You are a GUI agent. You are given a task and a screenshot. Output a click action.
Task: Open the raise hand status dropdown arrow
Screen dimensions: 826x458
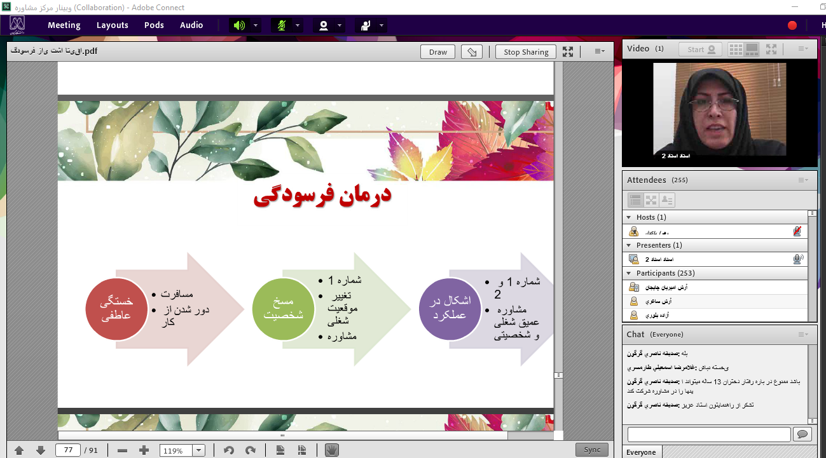[382, 25]
